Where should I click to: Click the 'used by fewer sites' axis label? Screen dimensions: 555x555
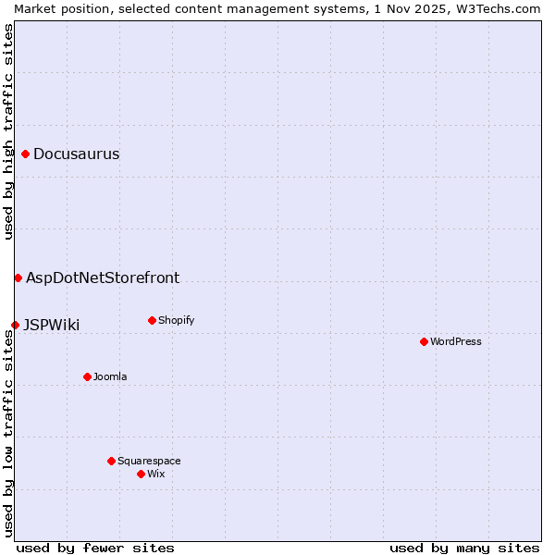click(95, 548)
